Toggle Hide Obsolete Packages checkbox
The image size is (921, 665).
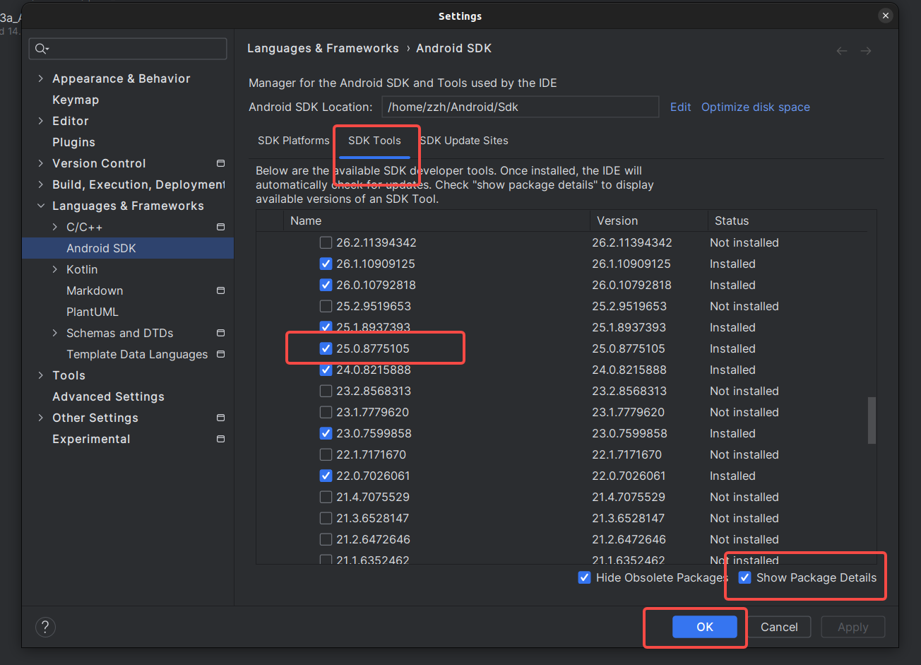[584, 577]
